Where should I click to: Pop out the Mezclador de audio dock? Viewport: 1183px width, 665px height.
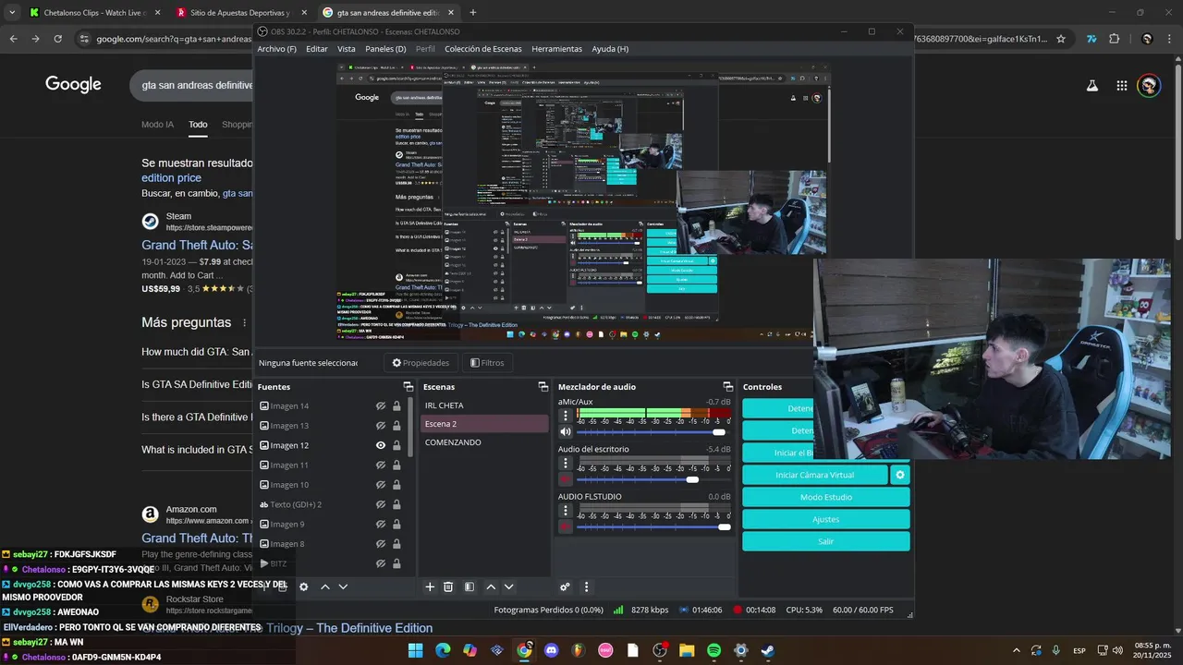pos(728,387)
